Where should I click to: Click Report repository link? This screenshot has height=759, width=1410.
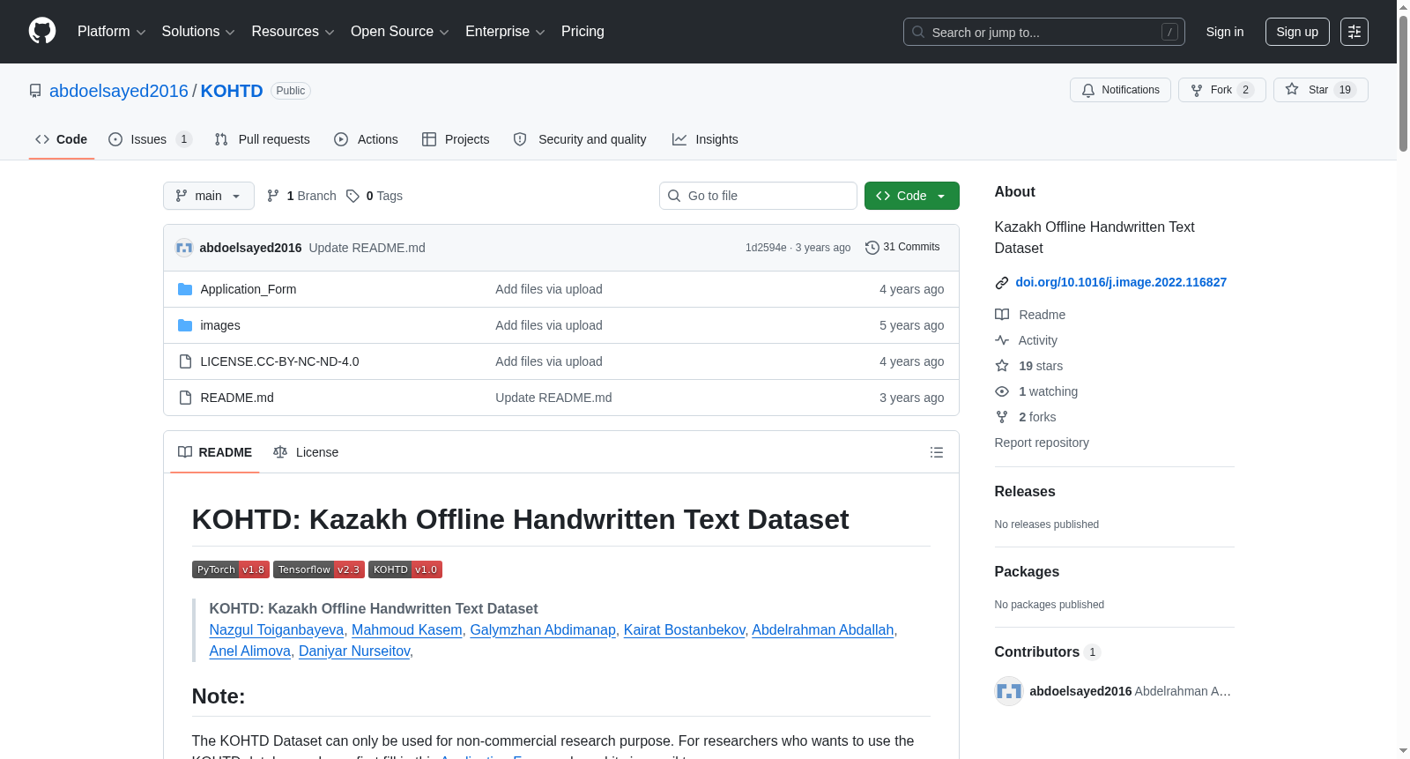click(x=1042, y=443)
